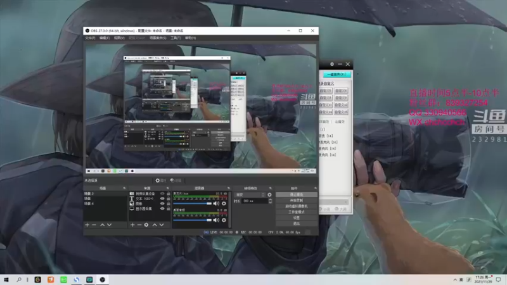
Task: Select the image source icon in sources list
Action: coord(132,203)
